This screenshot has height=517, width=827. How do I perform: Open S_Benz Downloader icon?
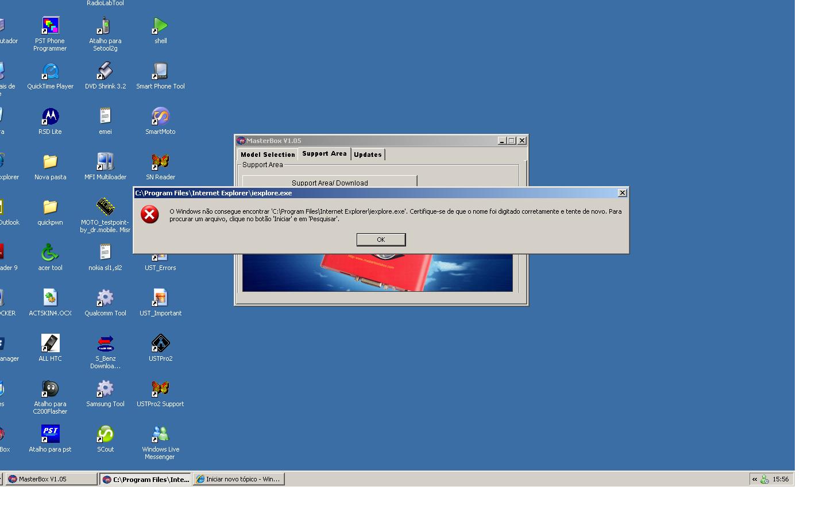[x=105, y=344]
